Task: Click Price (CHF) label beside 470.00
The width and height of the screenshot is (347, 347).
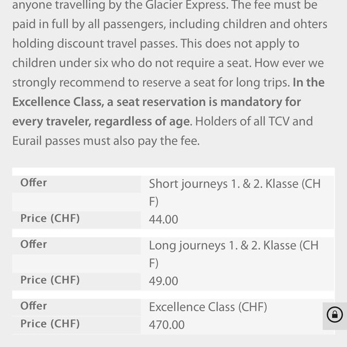Action: point(50,324)
